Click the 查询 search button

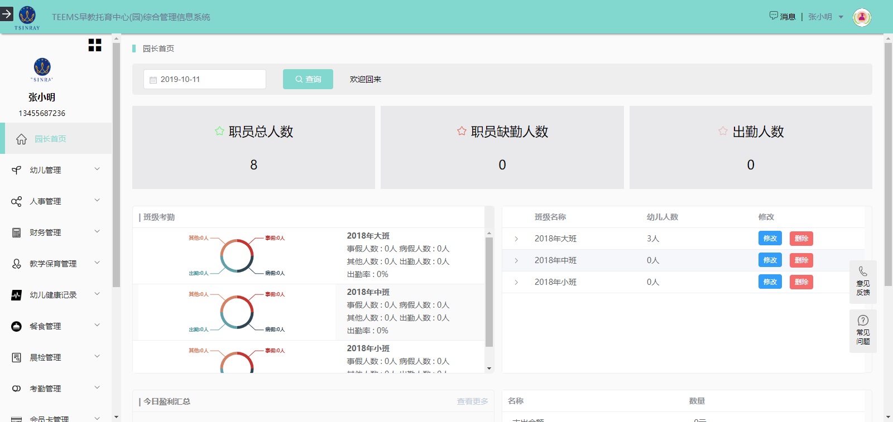(x=308, y=79)
